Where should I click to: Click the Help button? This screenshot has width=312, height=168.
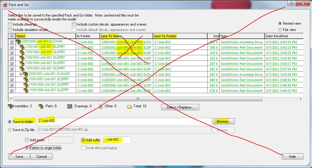coord(292,157)
